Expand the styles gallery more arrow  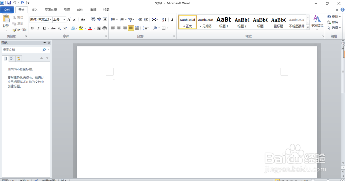click(x=308, y=27)
